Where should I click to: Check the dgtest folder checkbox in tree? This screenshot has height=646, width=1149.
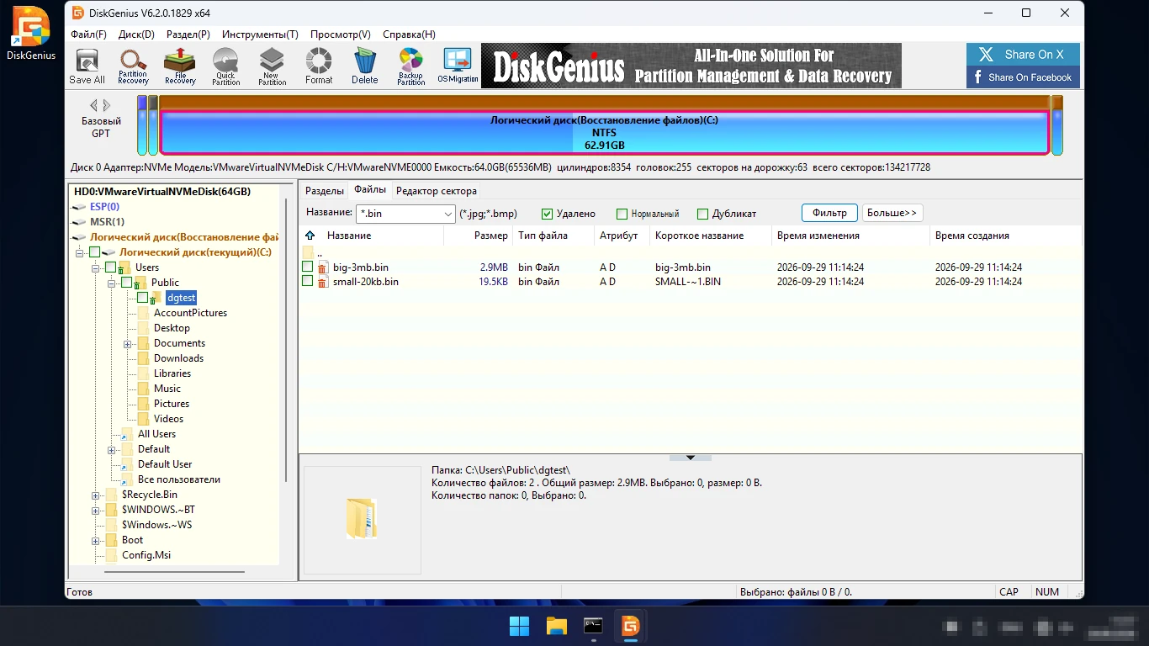[x=142, y=298]
